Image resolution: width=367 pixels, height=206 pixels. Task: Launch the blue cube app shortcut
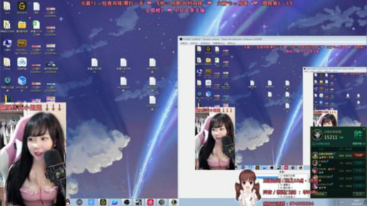click(22, 83)
